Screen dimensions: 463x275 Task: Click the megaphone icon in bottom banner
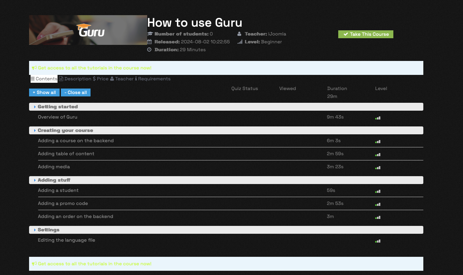pyautogui.click(x=34, y=264)
